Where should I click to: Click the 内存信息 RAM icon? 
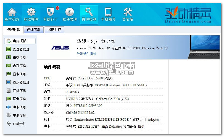click(9, 66)
